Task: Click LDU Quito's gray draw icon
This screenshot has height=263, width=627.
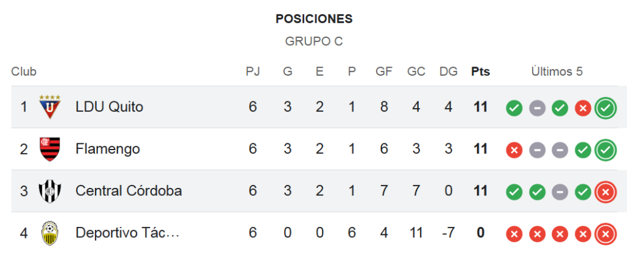Action: click(538, 107)
